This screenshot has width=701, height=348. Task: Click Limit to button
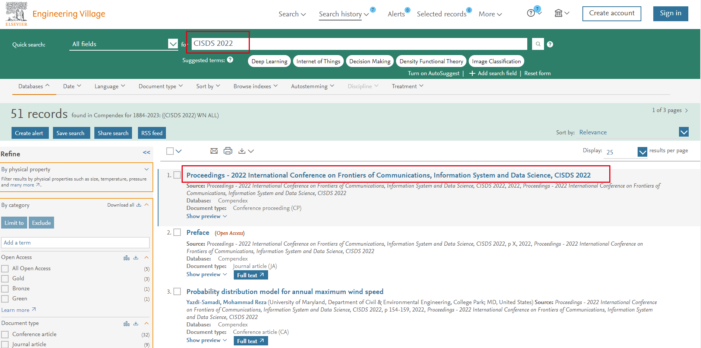pyautogui.click(x=14, y=223)
